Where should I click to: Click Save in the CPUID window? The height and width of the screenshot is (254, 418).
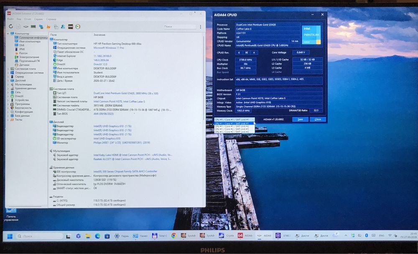pos(300,119)
